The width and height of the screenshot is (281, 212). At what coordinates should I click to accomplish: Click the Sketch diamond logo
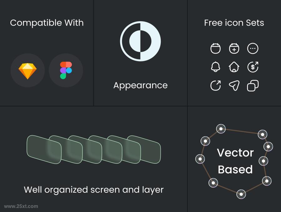coord(27,71)
